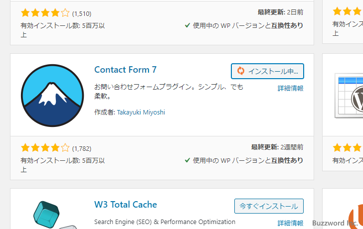Click Contact Form 7's star rating
This screenshot has width=363, height=229.
tap(45, 148)
